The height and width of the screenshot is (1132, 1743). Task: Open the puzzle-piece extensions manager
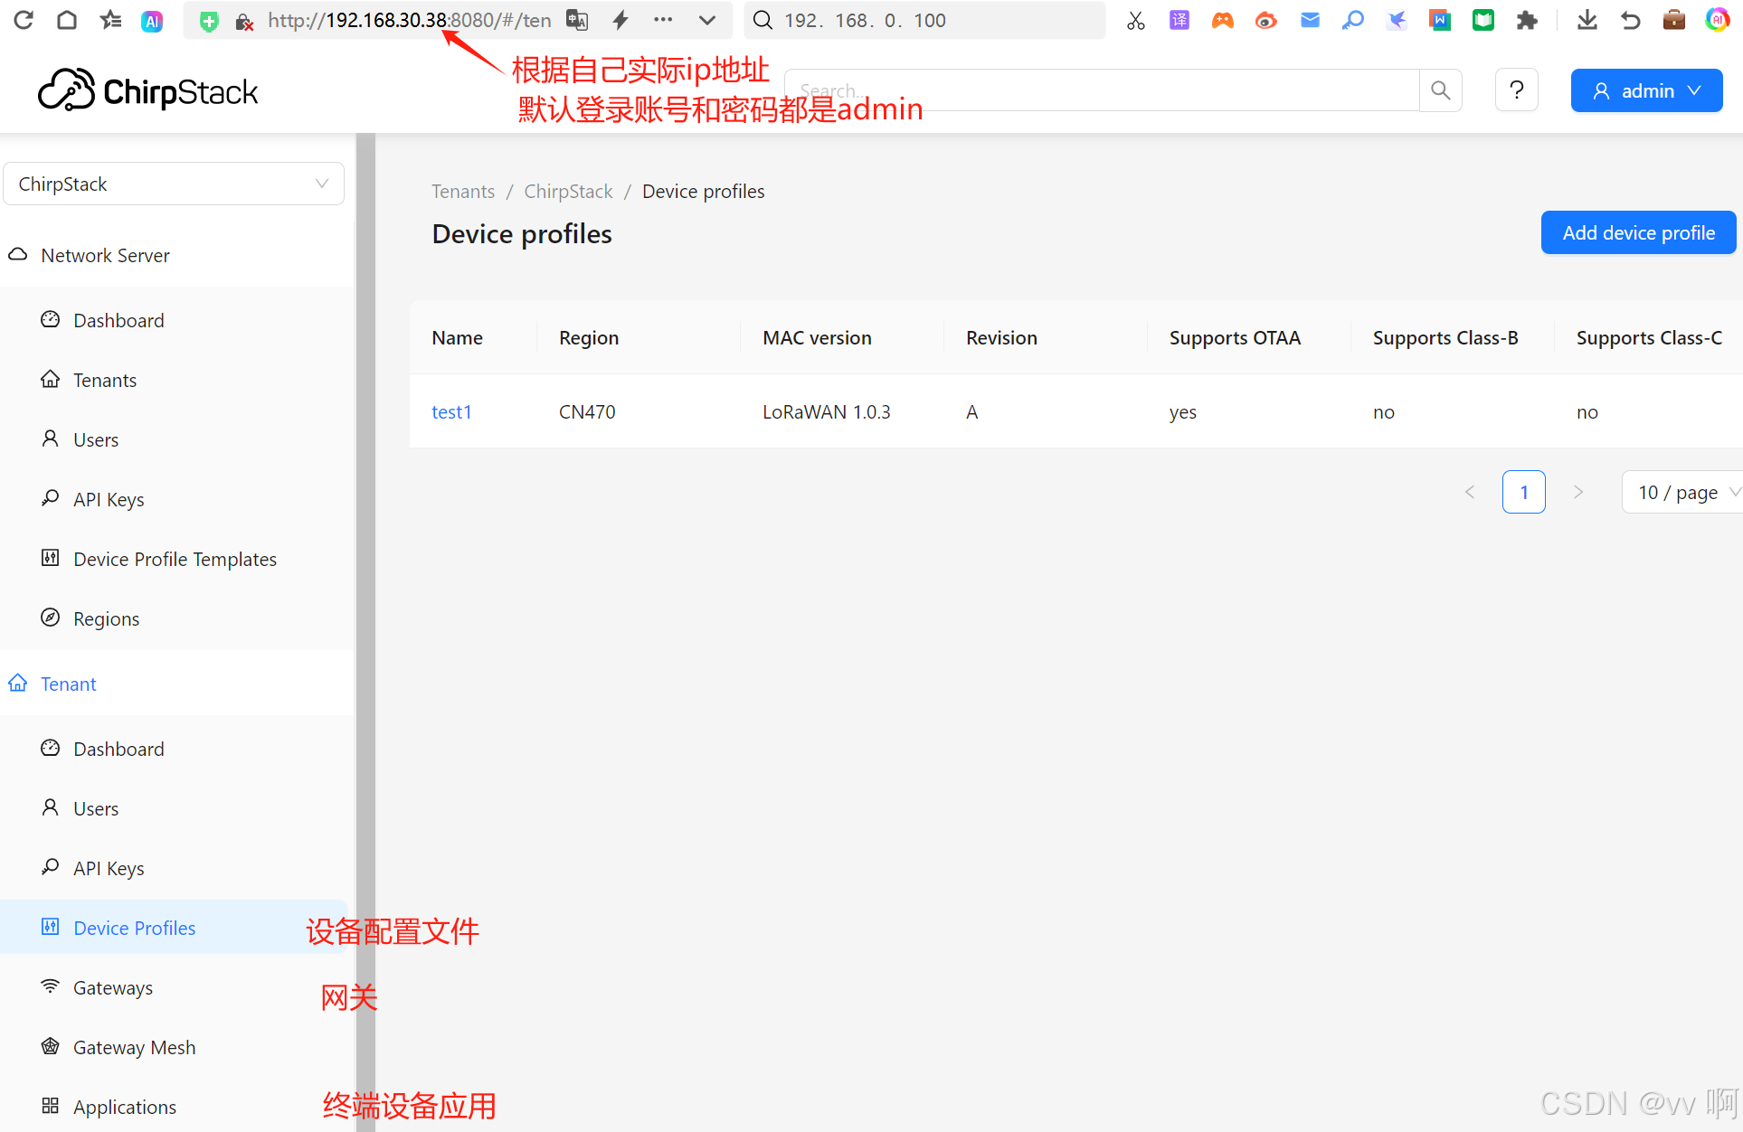coord(1527,20)
